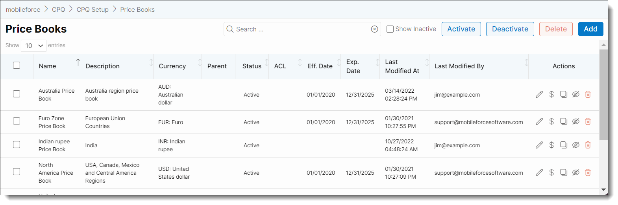This screenshot has height=205, width=618.
Task: Click the '10/27/2022 04:48:24 AM' timestamp
Action: coord(401,145)
